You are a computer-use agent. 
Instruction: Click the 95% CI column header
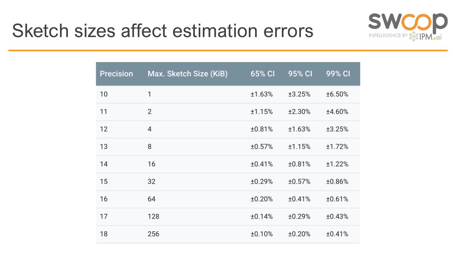(x=300, y=74)
